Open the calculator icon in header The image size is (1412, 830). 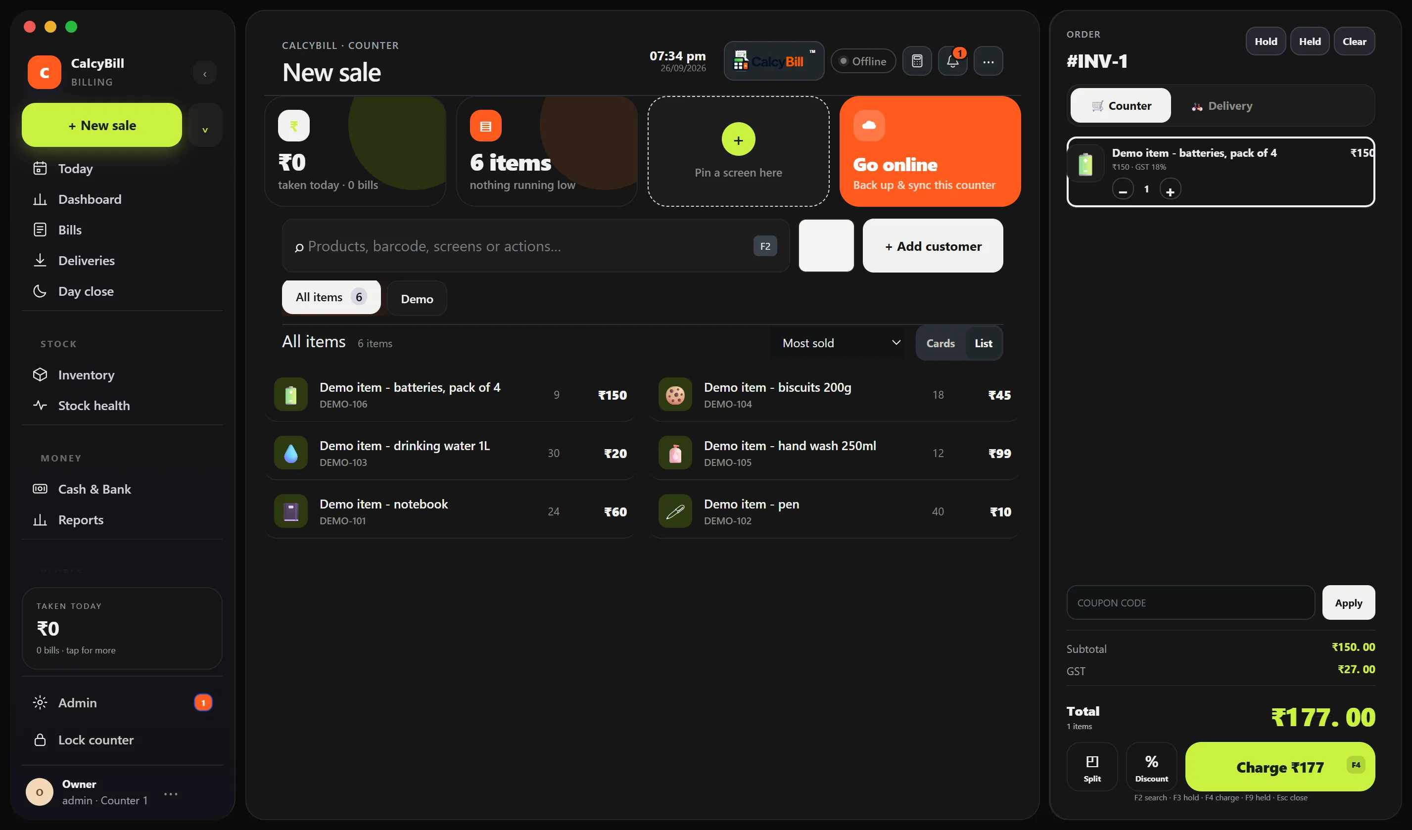click(x=917, y=61)
